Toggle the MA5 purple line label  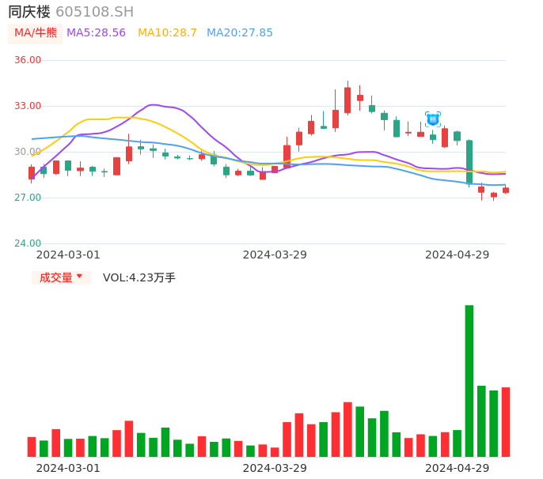96,33
